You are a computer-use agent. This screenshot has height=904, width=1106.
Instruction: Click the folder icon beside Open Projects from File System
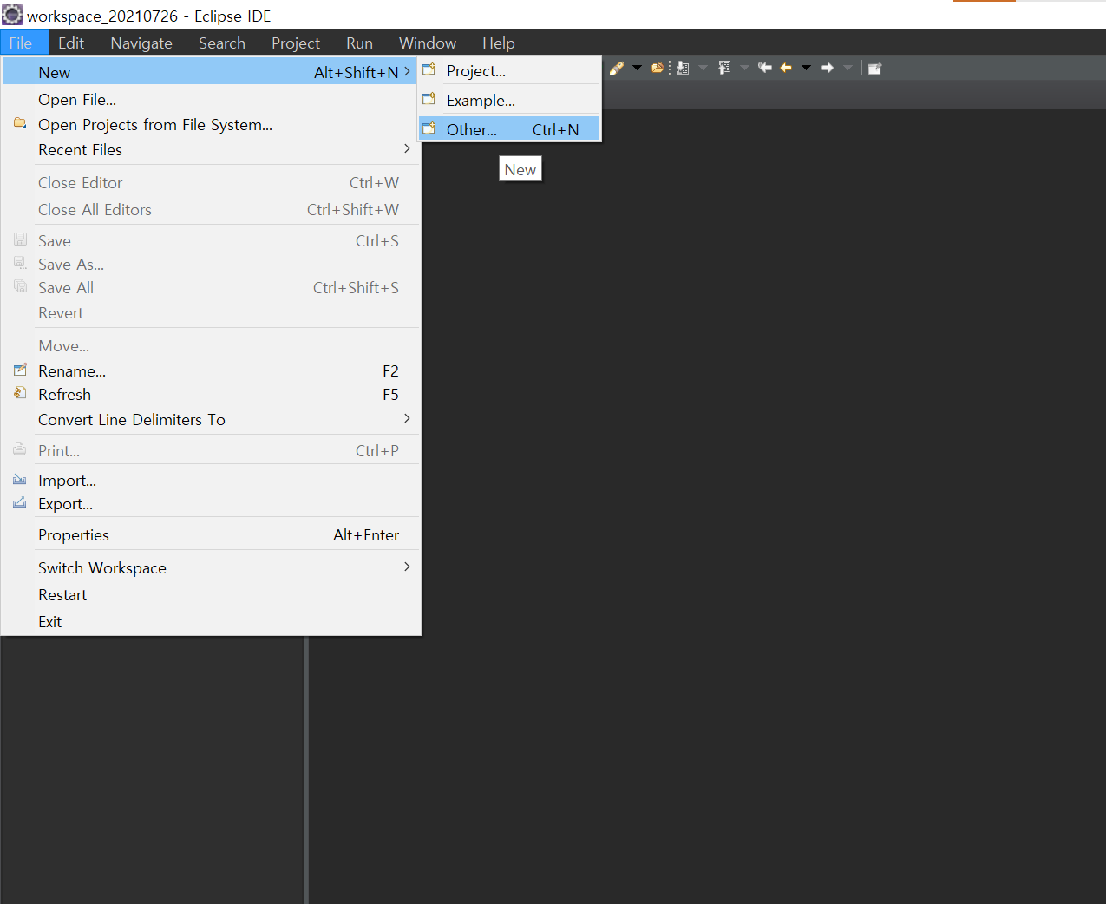coord(20,123)
